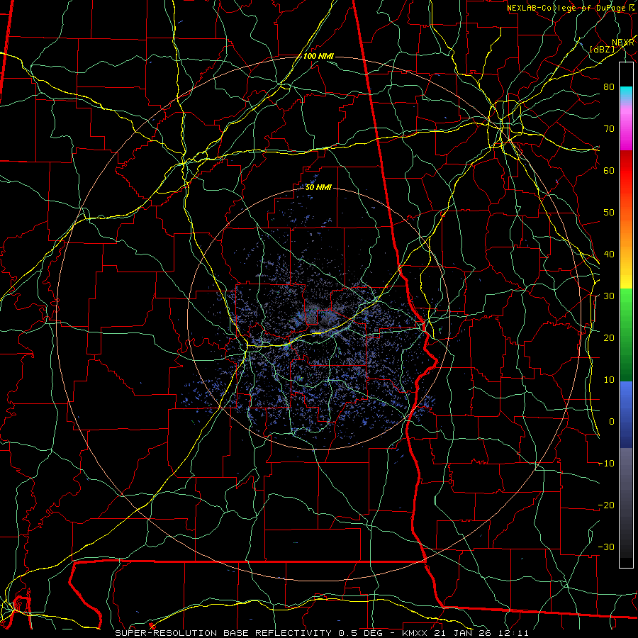Click the 80 value on the dBZ scale
The height and width of the screenshot is (638, 638).
click(609, 87)
